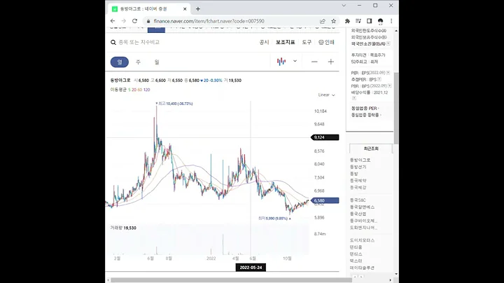Open 동국S&C in the recent list

[358, 200]
